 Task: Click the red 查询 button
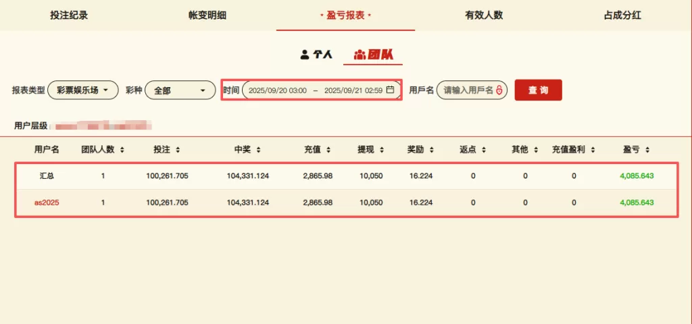point(538,90)
